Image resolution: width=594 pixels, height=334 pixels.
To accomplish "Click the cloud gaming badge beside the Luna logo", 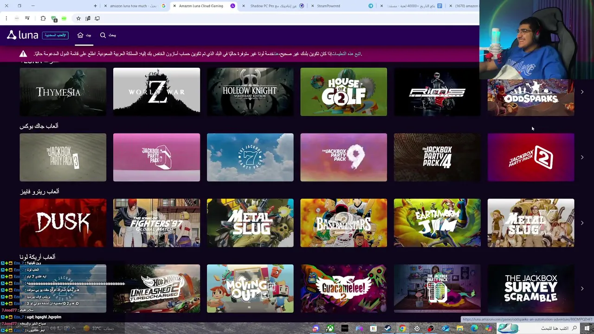I will pos(55,35).
